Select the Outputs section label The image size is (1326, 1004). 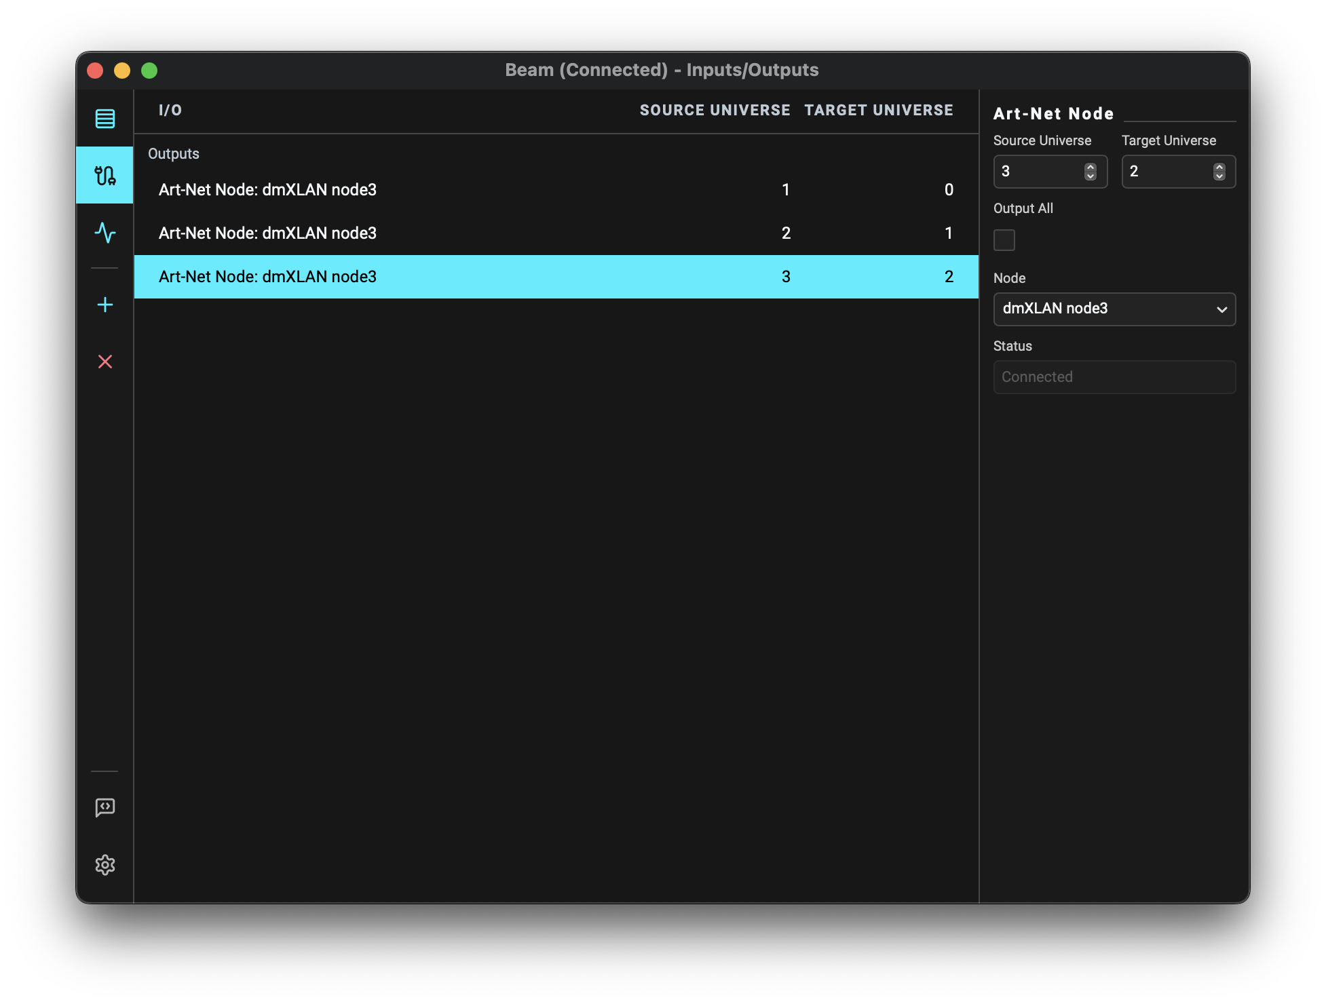(x=172, y=154)
